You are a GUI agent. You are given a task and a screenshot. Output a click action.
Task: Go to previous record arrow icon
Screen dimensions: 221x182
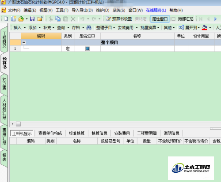point(208,19)
